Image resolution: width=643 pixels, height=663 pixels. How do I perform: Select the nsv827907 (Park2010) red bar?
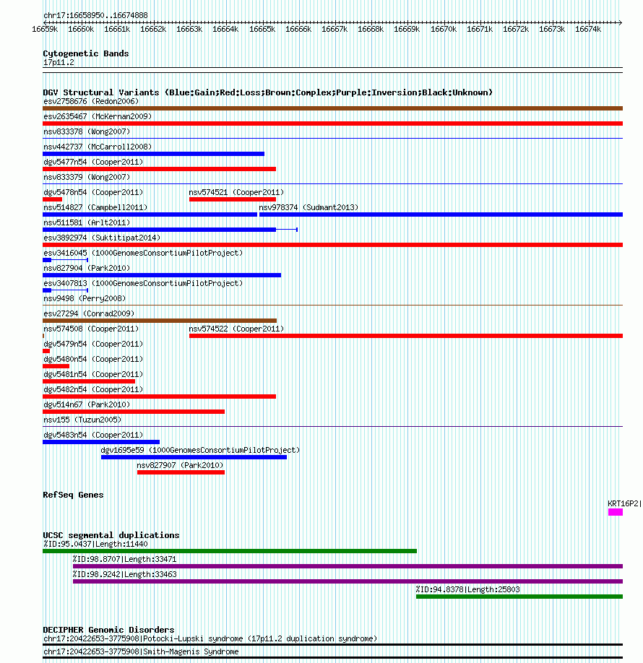[181, 473]
